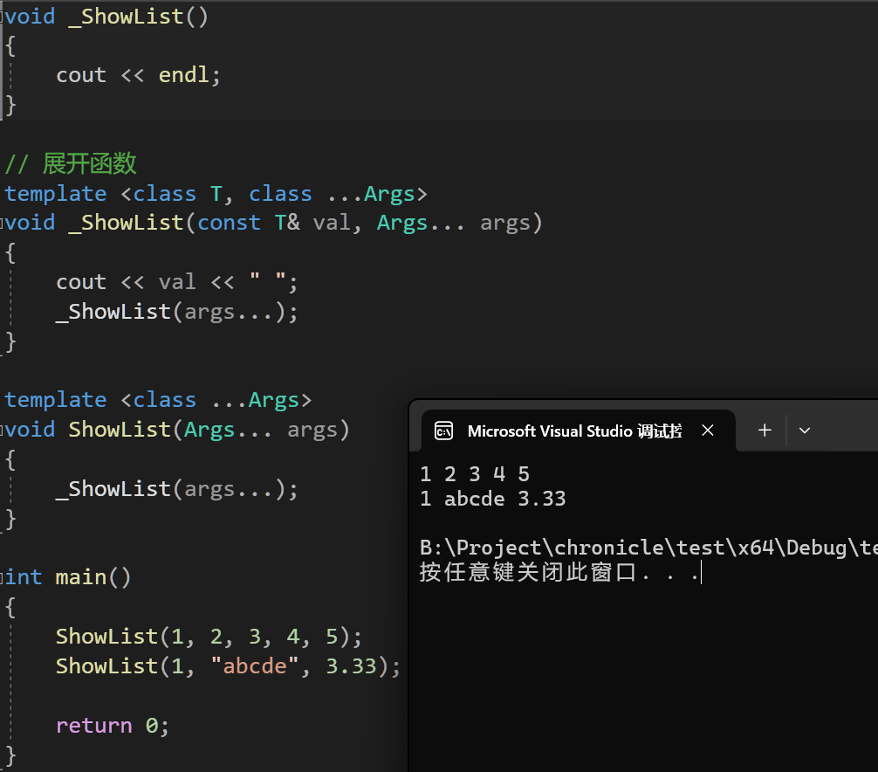Click the B:\Project\chronicle path line in console
878x772 pixels.
648,548
